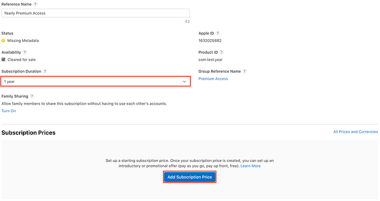Click the Subscription Prices heading
Screen dimensions: 380x201
point(28,133)
